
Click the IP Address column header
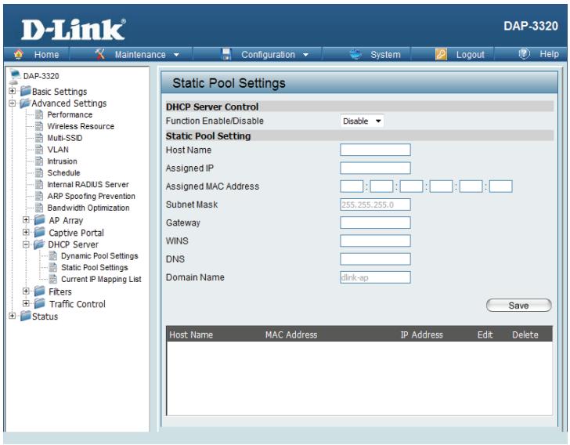click(x=422, y=335)
